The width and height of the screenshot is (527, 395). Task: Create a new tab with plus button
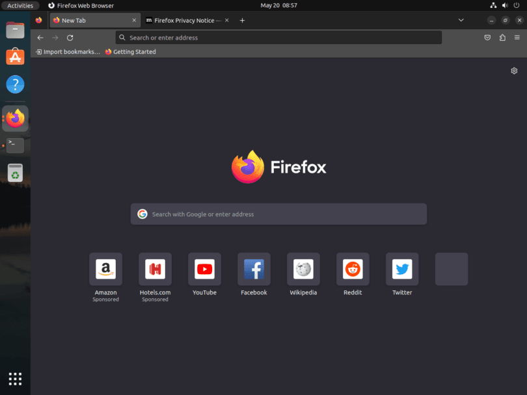coord(242,20)
